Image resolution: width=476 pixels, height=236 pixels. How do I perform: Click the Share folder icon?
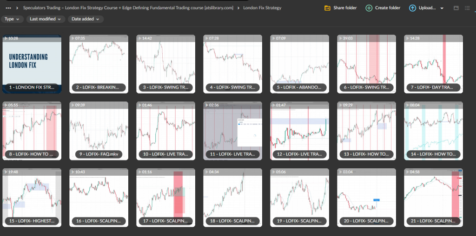[x=327, y=8]
